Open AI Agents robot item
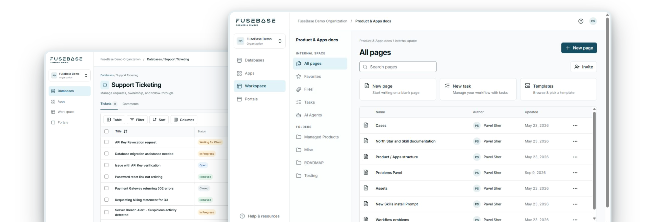 [320, 115]
